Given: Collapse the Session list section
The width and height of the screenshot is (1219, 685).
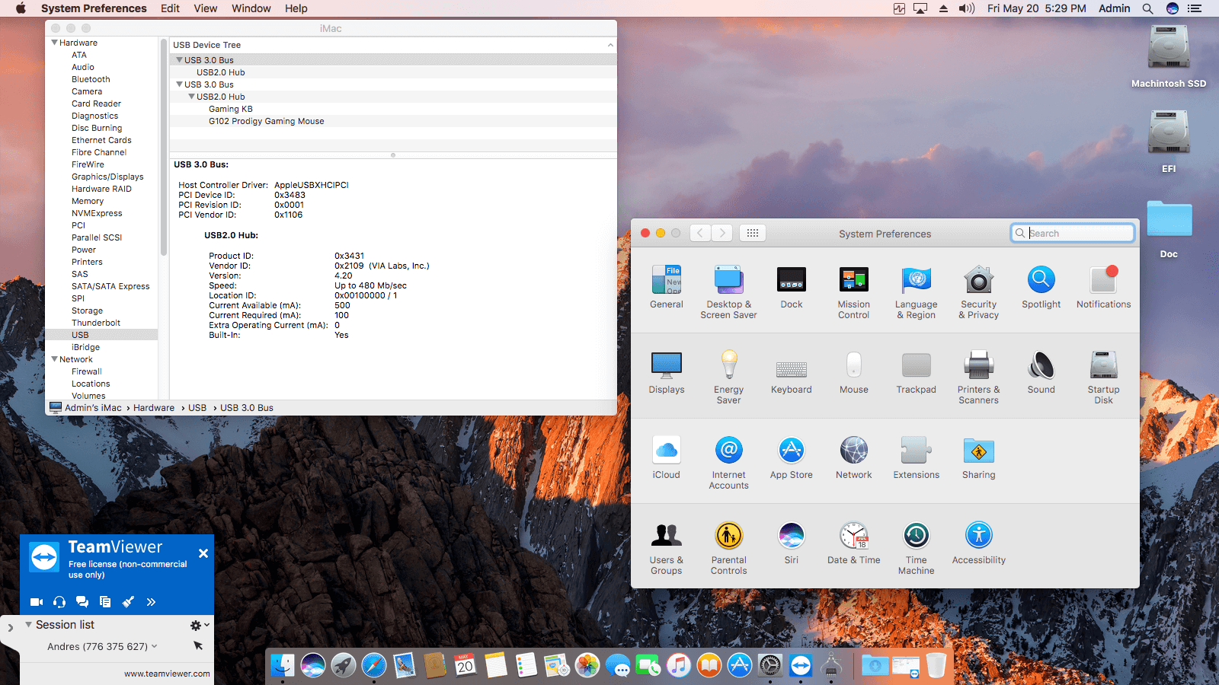Looking at the screenshot, I should point(28,624).
